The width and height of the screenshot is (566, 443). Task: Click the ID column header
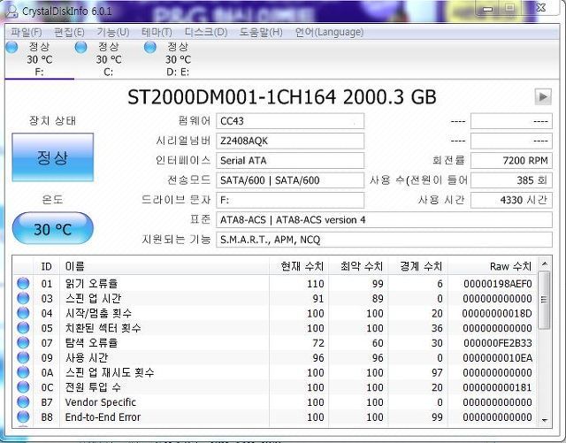point(47,266)
